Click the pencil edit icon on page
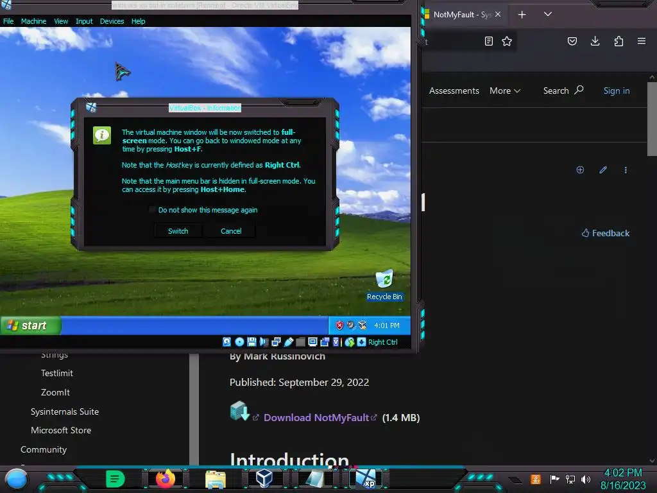 click(x=603, y=169)
